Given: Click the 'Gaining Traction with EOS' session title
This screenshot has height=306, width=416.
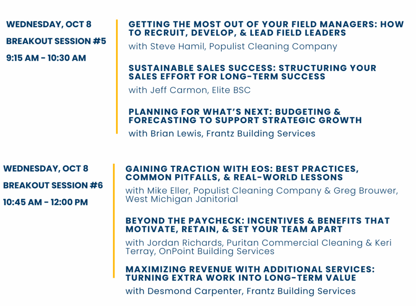Looking at the screenshot, I should 242,173.
